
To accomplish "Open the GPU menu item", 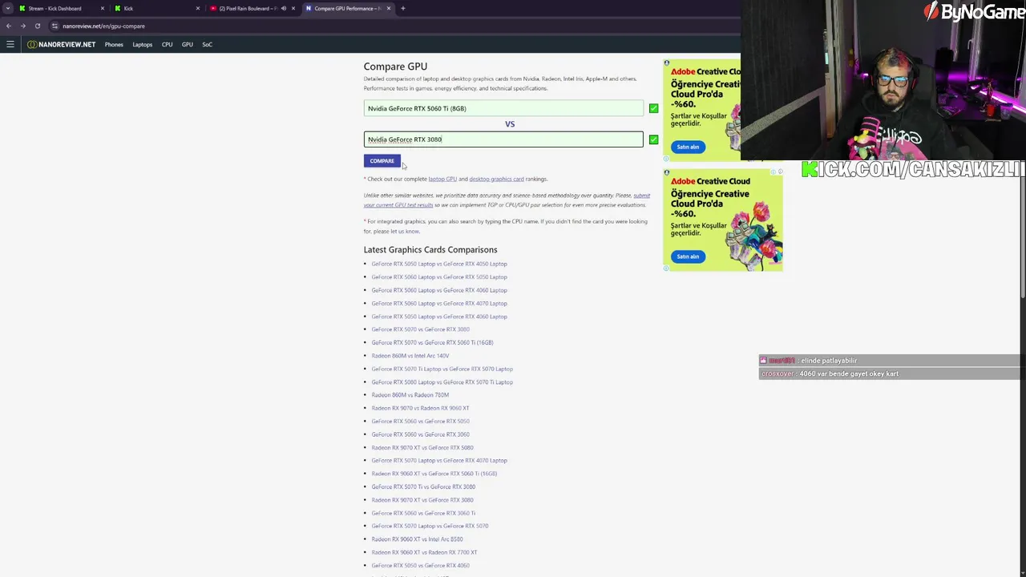I will coord(187,44).
